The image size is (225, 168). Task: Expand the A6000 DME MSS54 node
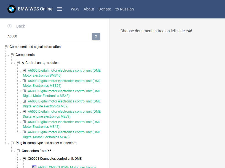[24, 81]
